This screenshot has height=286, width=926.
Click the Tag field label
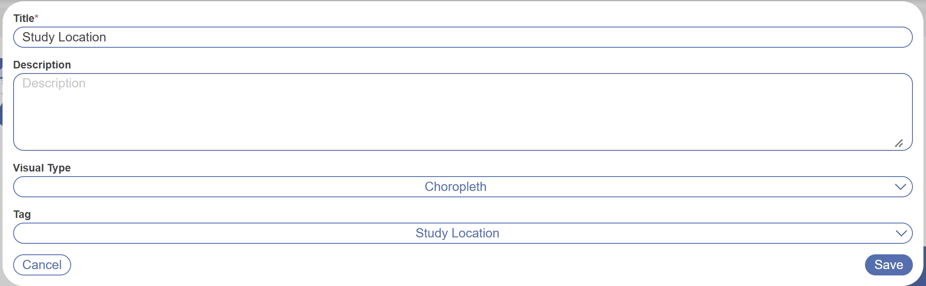(22, 214)
